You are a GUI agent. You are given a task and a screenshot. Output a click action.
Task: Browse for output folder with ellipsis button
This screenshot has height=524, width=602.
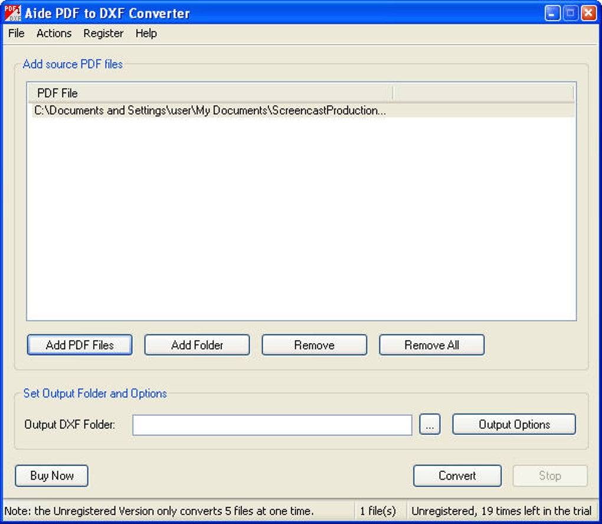coord(430,425)
